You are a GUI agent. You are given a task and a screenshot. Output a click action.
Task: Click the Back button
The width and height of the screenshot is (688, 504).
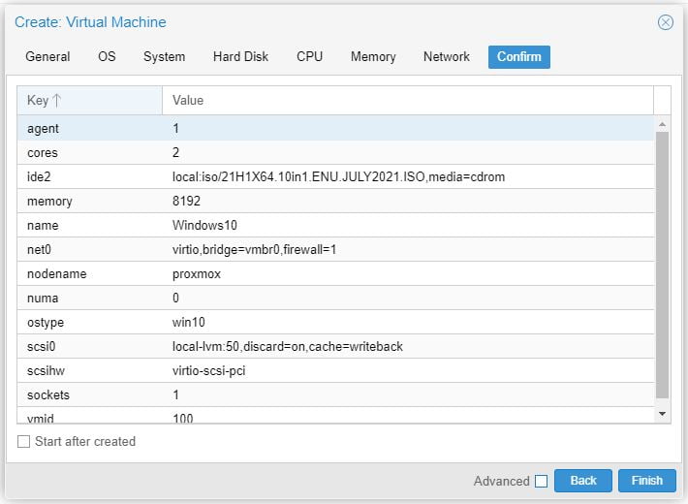pos(583,481)
